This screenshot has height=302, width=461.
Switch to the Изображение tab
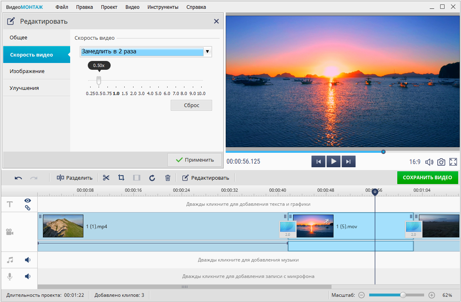pyautogui.click(x=27, y=71)
